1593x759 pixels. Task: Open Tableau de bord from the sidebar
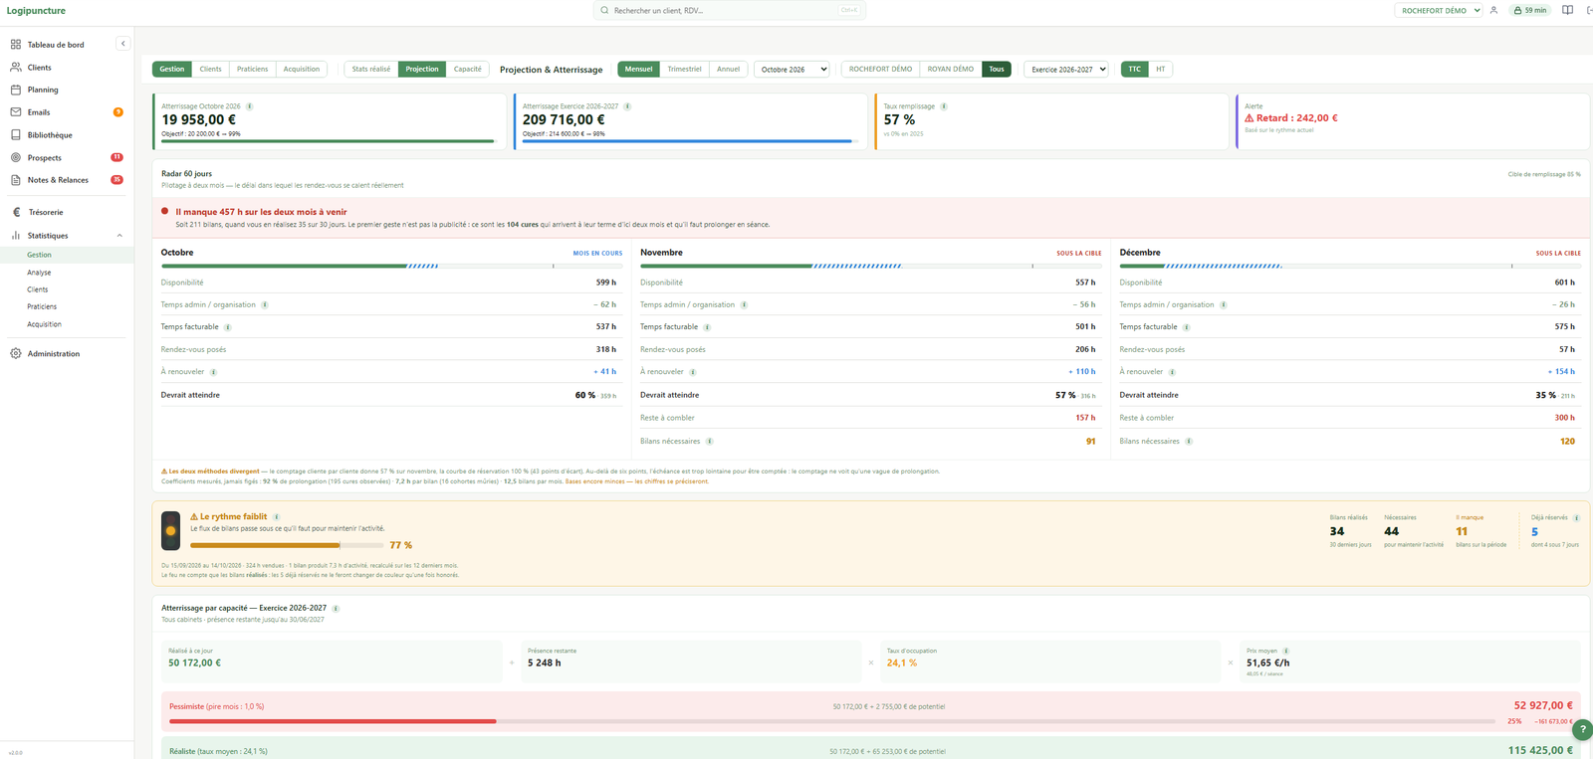[x=56, y=45]
